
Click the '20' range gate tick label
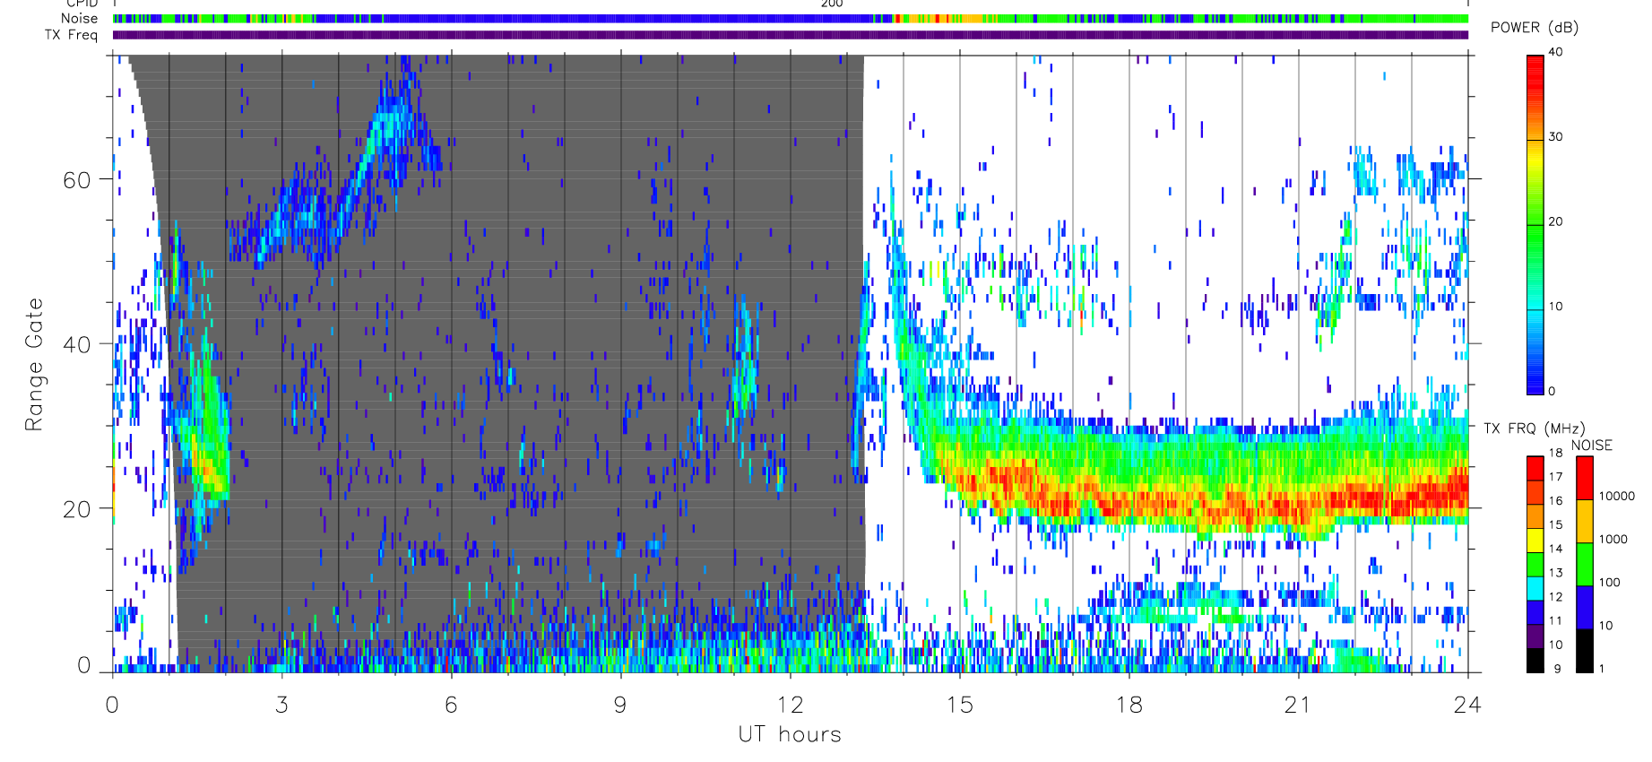click(76, 509)
